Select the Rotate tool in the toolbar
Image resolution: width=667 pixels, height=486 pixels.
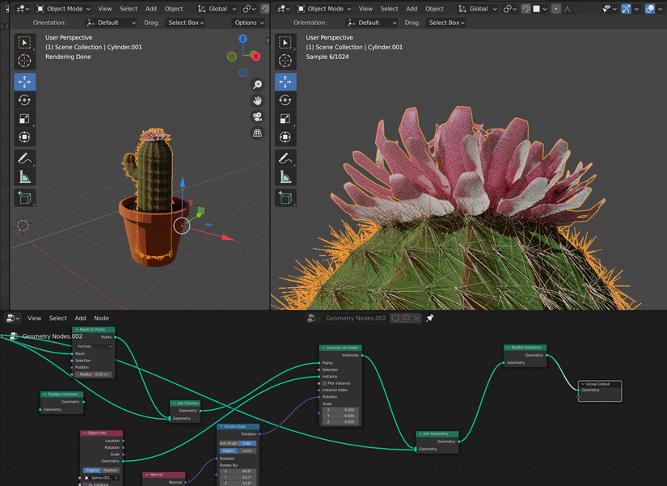(24, 100)
